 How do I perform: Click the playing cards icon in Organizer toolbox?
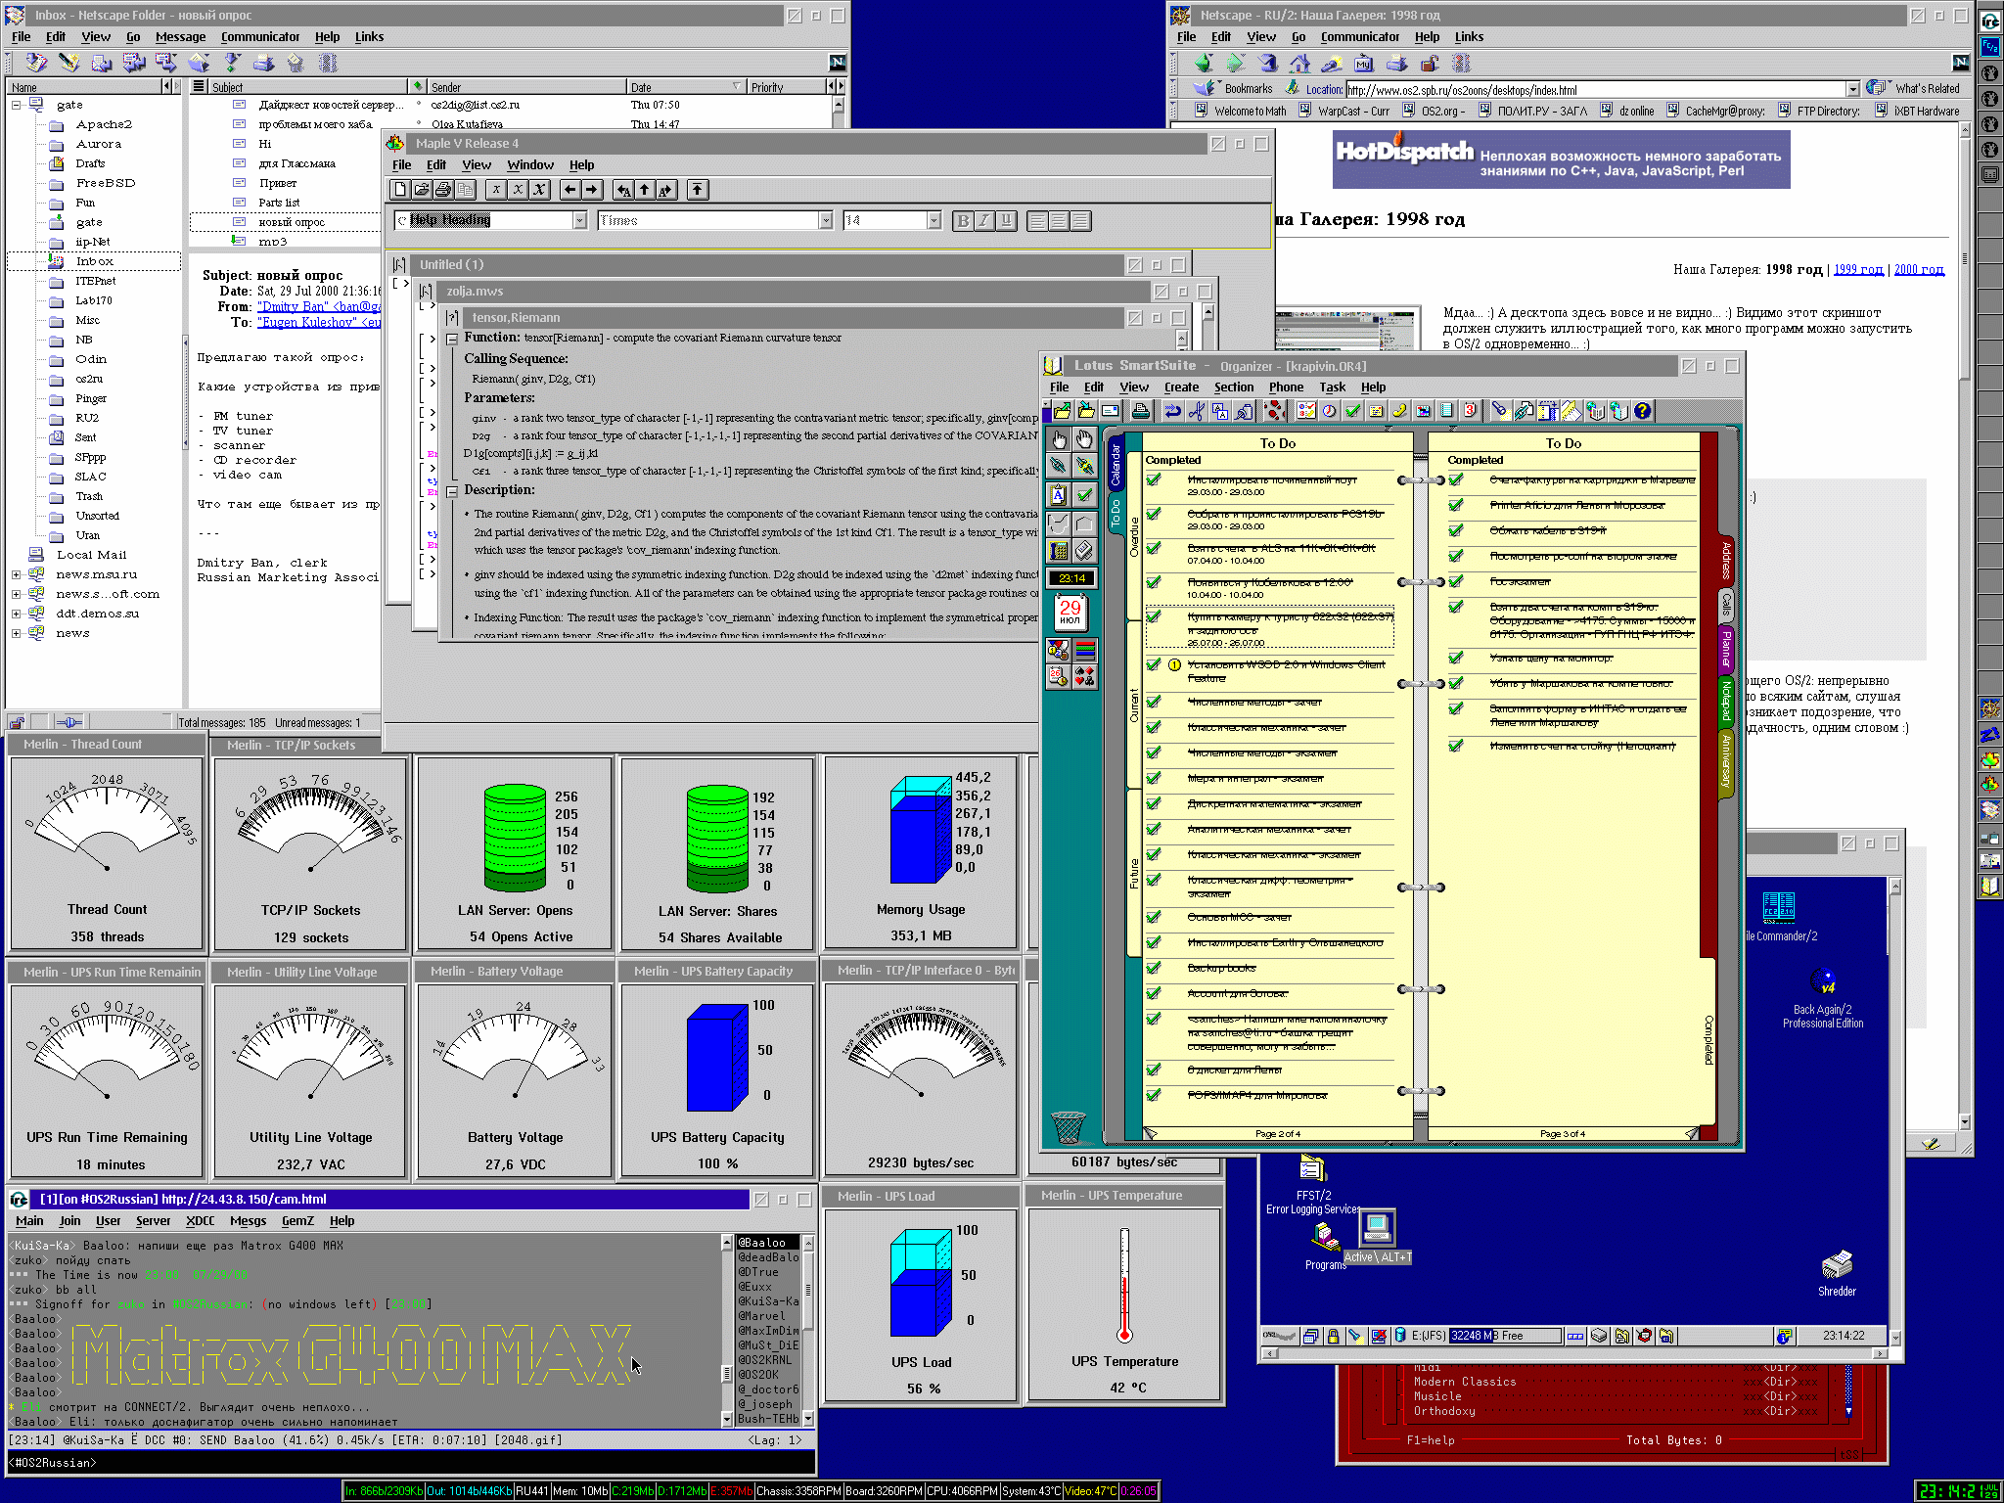pos(1084,677)
